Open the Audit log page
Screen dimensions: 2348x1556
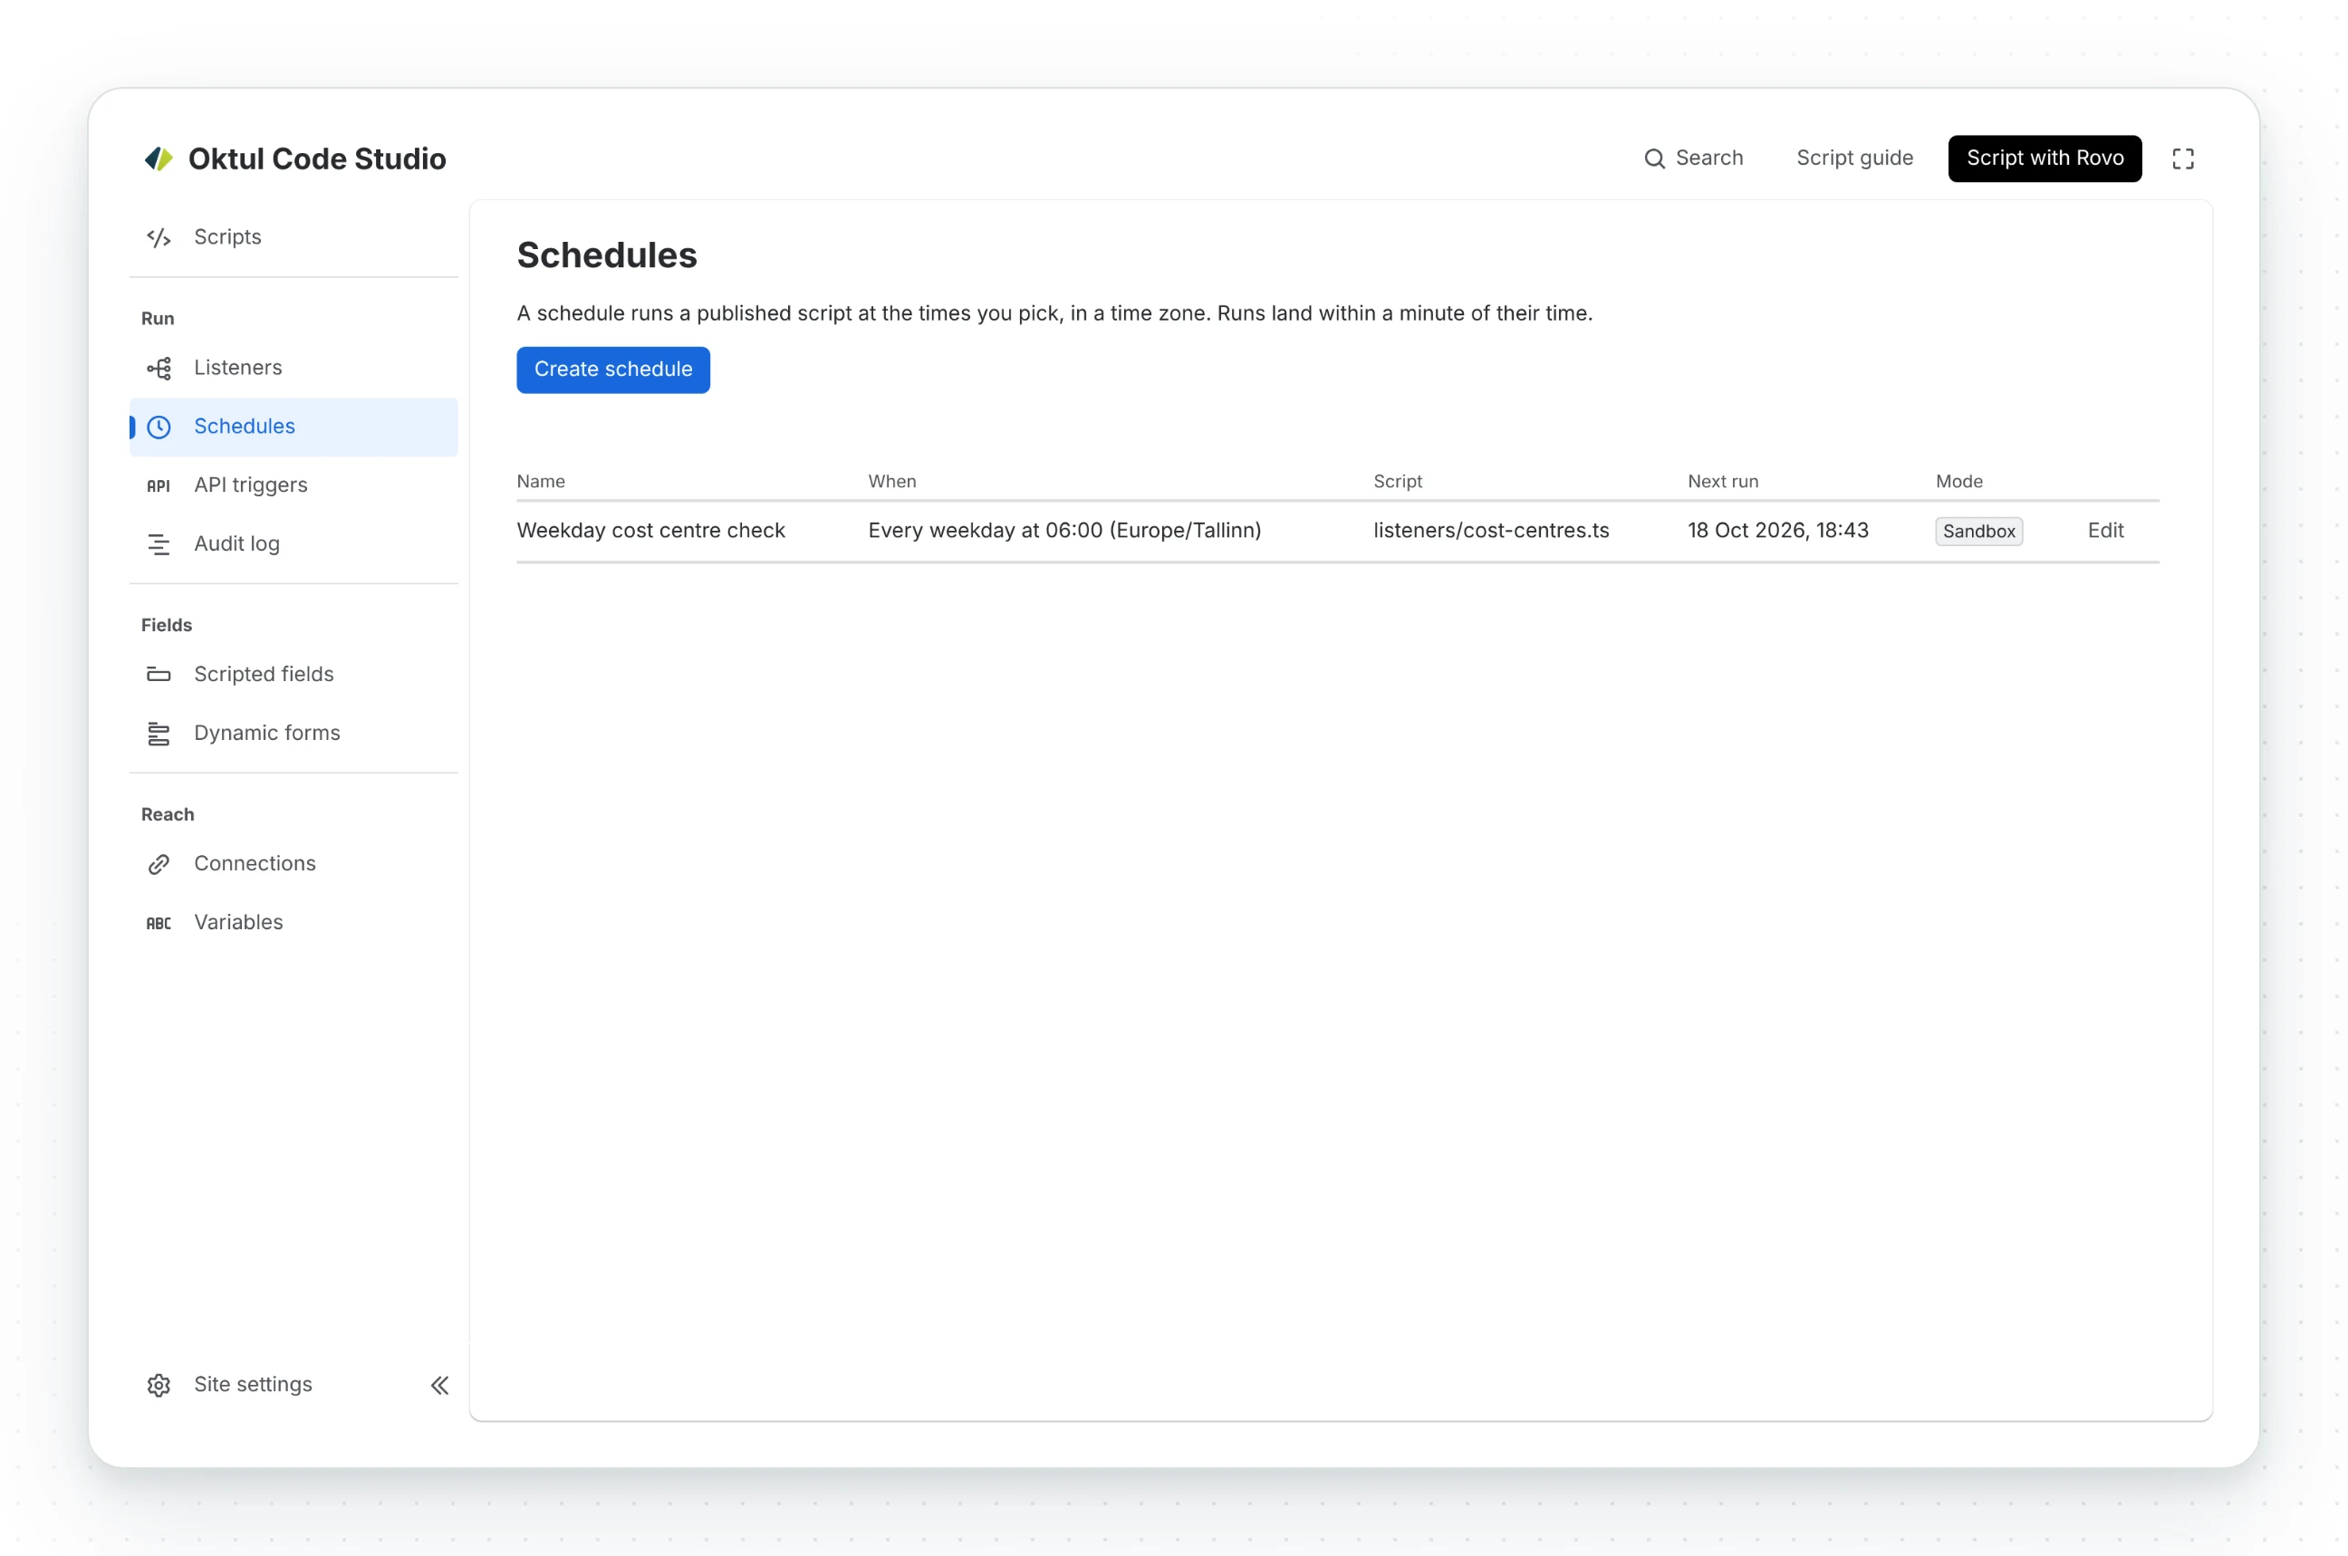coord(293,543)
